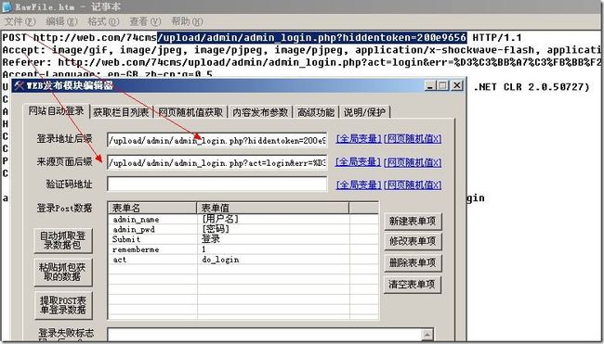Switch to the 高级功能 tab
This screenshot has height=344, width=604.
(x=316, y=112)
